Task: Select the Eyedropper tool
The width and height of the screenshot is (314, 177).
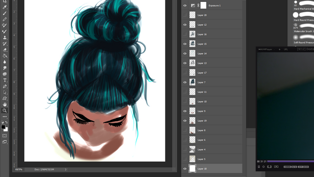Action: tap(4, 7)
